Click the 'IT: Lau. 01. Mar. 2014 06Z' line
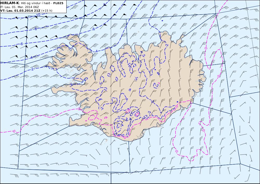The width and height of the screenshot is (260, 184). pyautogui.click(x=19, y=7)
